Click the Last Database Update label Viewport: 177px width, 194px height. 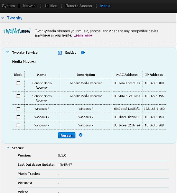point(36,165)
